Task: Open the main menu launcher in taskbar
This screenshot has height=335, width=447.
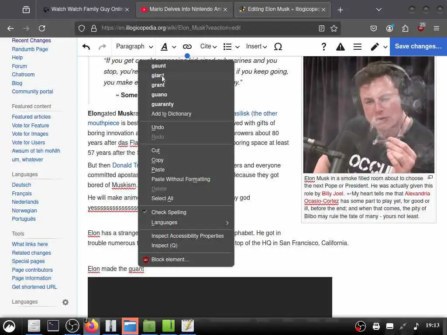Action: coord(9,326)
